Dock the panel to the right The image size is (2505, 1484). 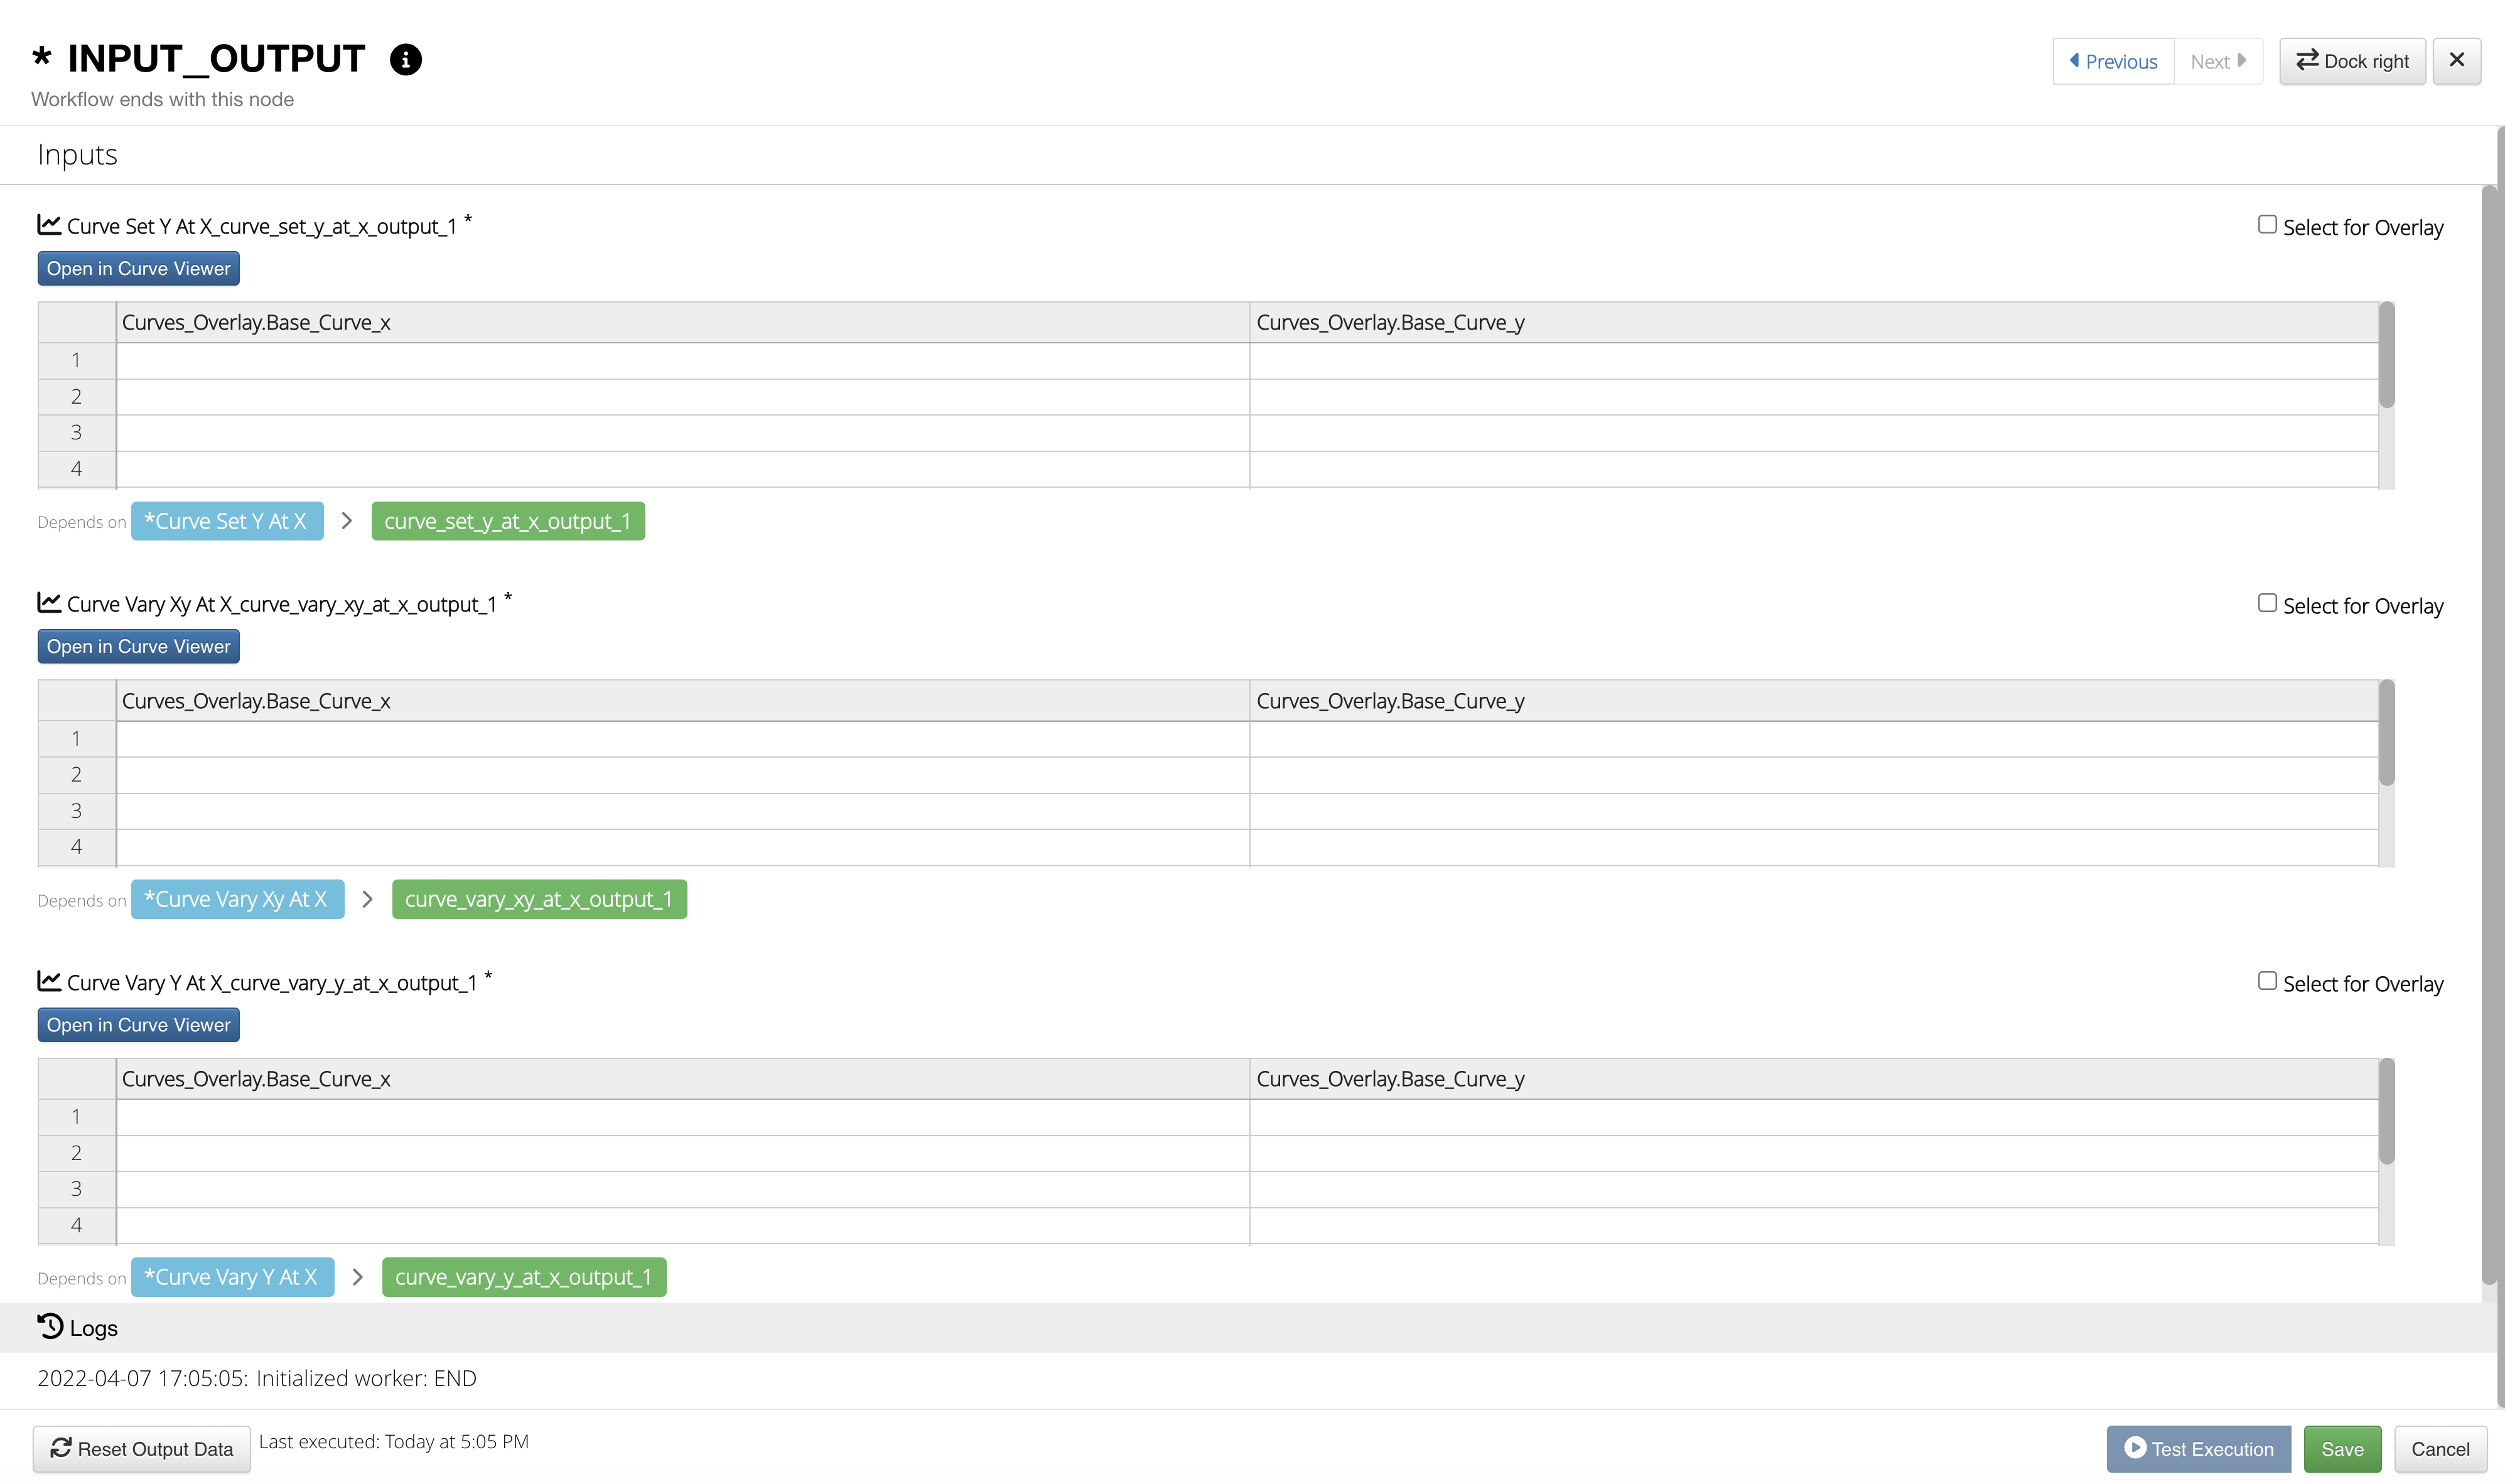[2352, 62]
